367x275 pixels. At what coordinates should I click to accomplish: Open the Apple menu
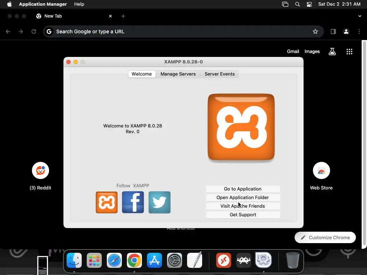(x=9, y=4)
